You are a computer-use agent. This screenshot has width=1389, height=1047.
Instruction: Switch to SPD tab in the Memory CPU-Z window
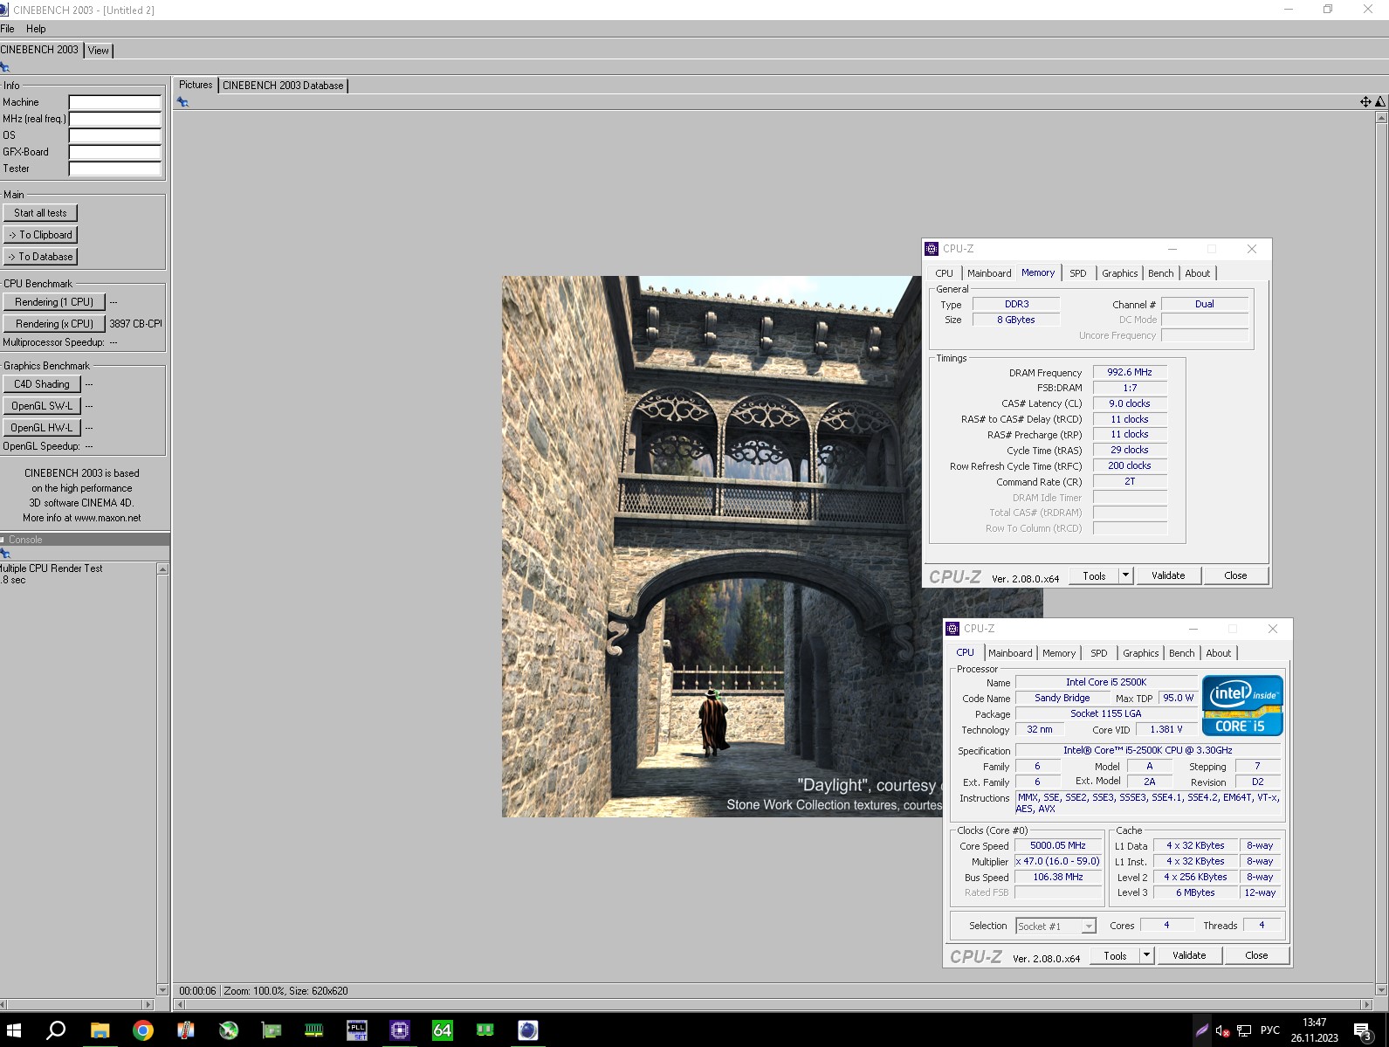(1078, 273)
